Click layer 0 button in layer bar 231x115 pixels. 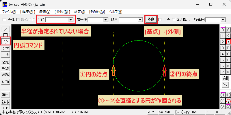223,30
